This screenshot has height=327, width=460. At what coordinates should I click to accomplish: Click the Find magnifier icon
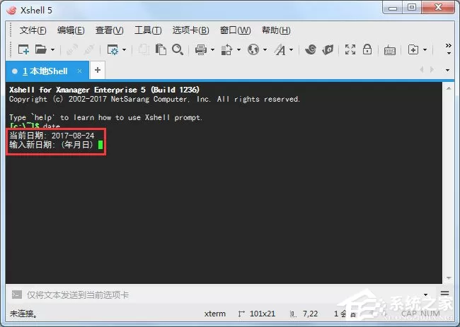pos(178,49)
